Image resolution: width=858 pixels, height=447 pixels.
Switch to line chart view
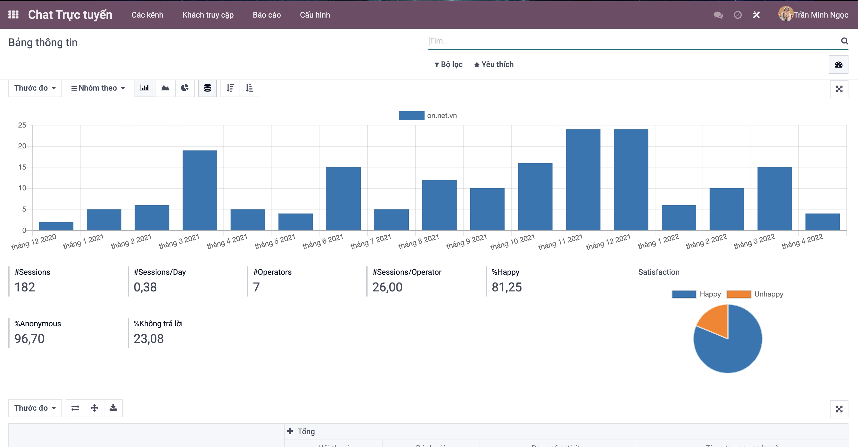(x=165, y=88)
